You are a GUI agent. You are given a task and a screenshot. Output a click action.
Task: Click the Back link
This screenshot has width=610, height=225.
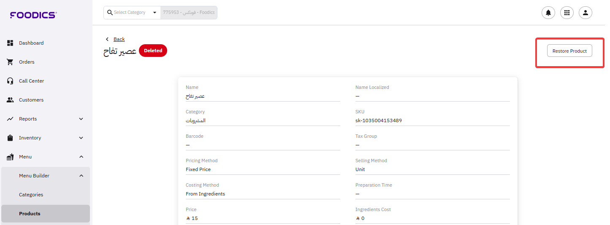119,39
